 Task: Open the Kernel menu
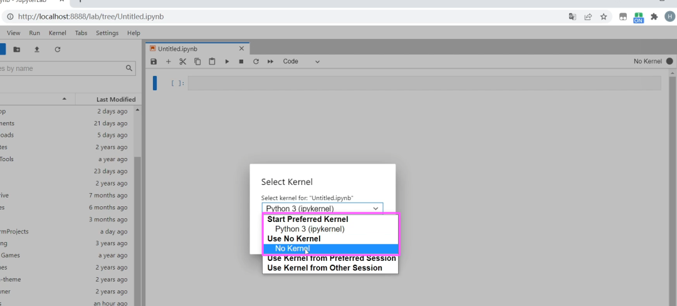click(58, 33)
